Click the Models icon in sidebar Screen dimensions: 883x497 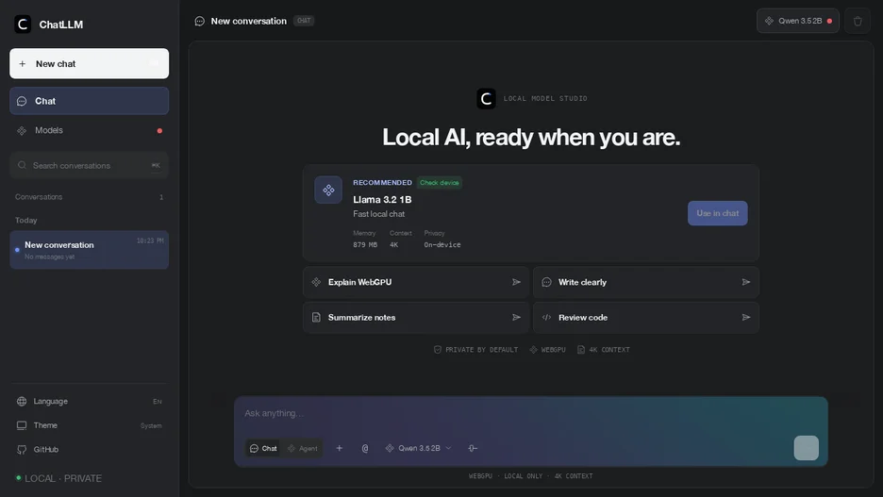pyautogui.click(x=22, y=130)
